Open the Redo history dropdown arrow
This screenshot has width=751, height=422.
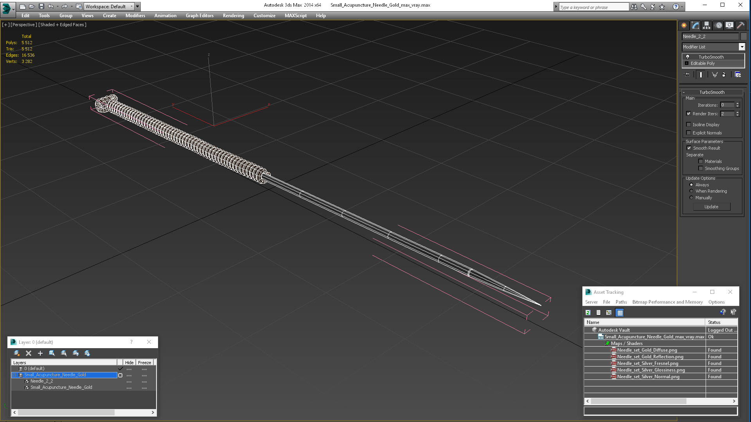tap(71, 6)
